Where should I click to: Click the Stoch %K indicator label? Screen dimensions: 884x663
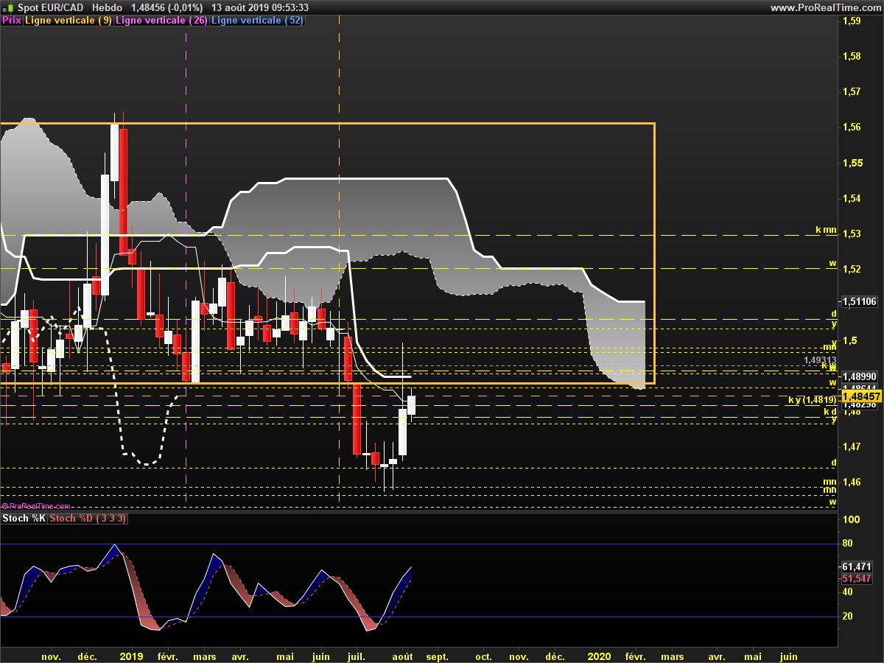(24, 519)
